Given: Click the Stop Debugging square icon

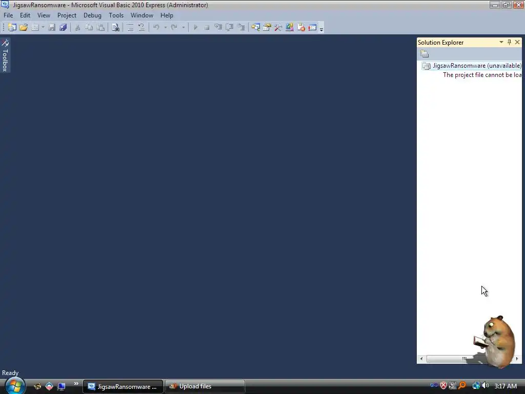Looking at the screenshot, I should [x=207, y=28].
